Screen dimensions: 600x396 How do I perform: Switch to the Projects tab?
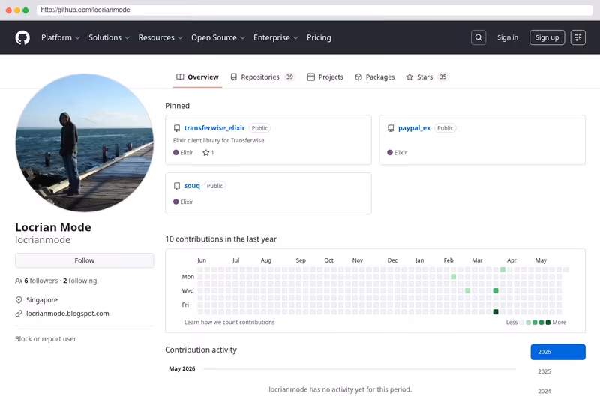(x=325, y=77)
